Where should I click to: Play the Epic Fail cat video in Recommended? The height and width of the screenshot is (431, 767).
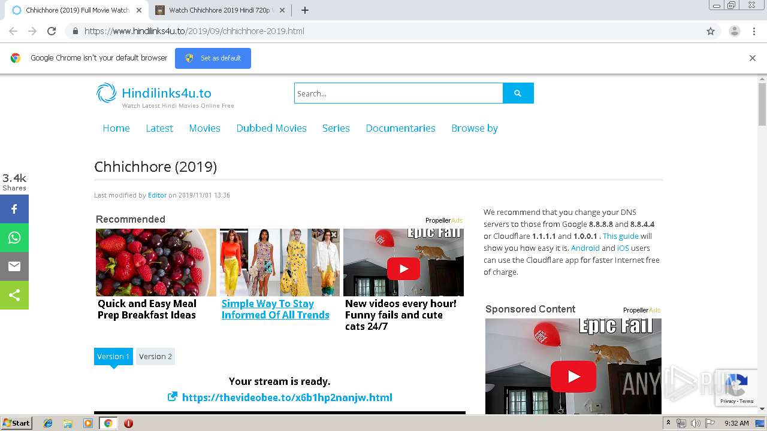[403, 269]
